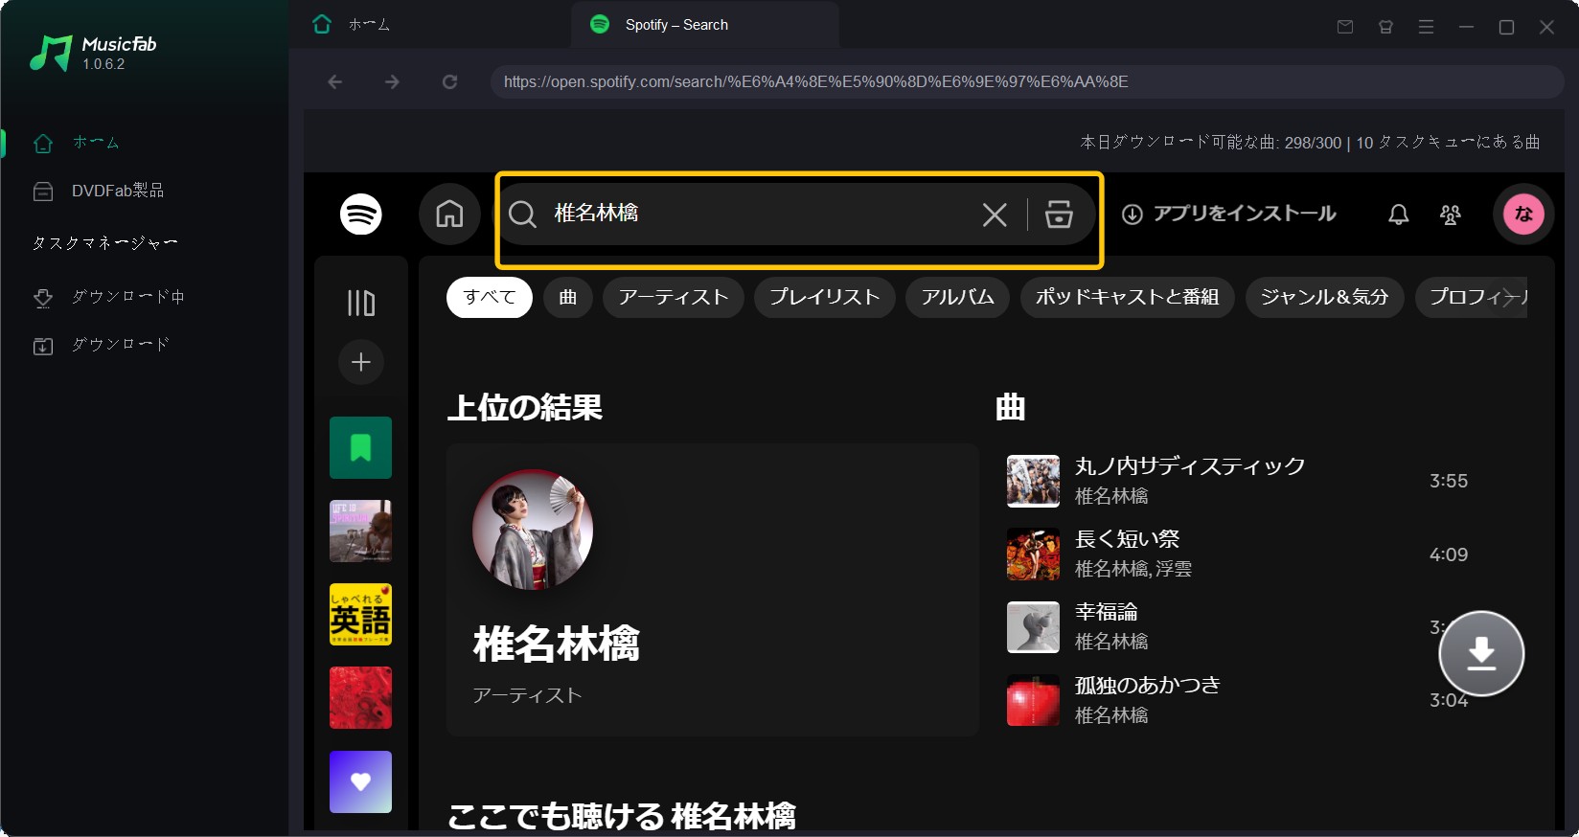Open the Life is Spinning playlist thumbnail
Screen dimensions: 1579x837
[x=361, y=531]
